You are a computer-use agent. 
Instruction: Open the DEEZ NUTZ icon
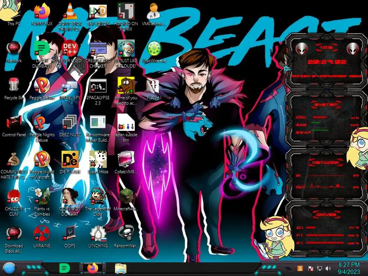70,126
